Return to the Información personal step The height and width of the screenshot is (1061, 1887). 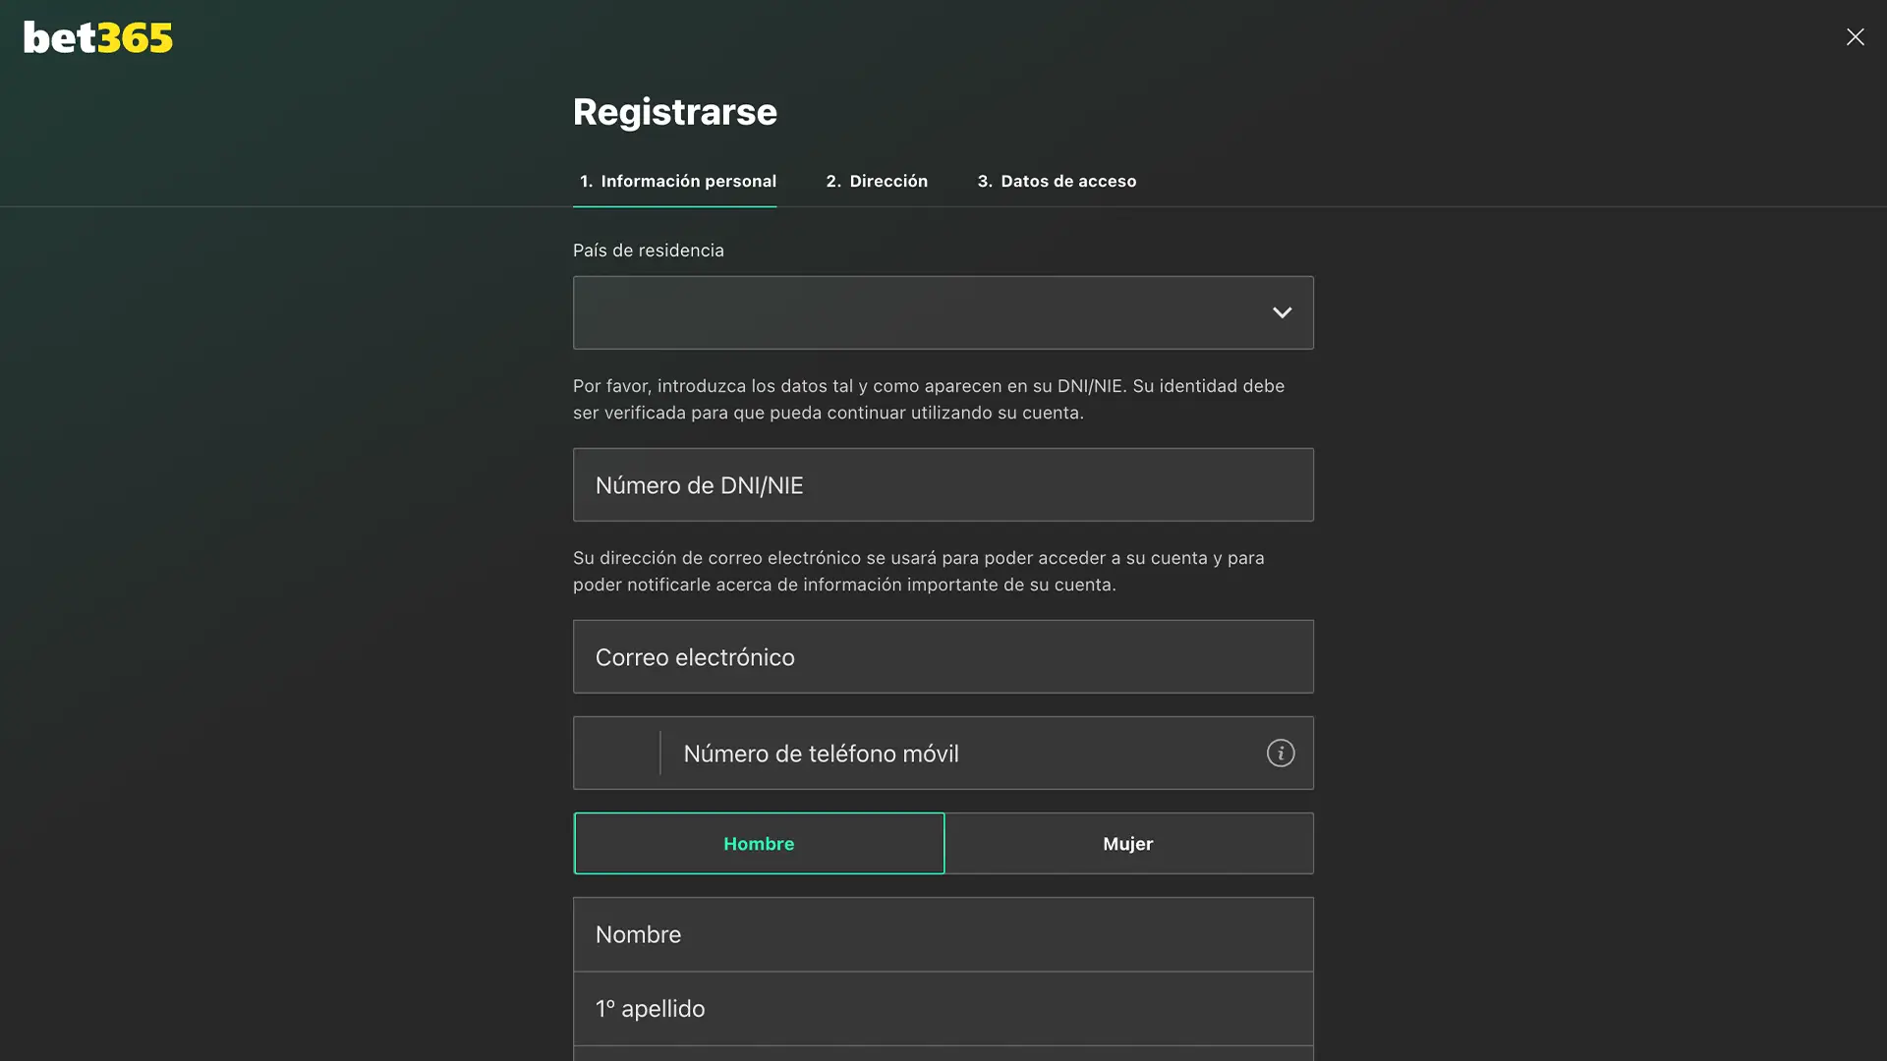click(x=675, y=181)
